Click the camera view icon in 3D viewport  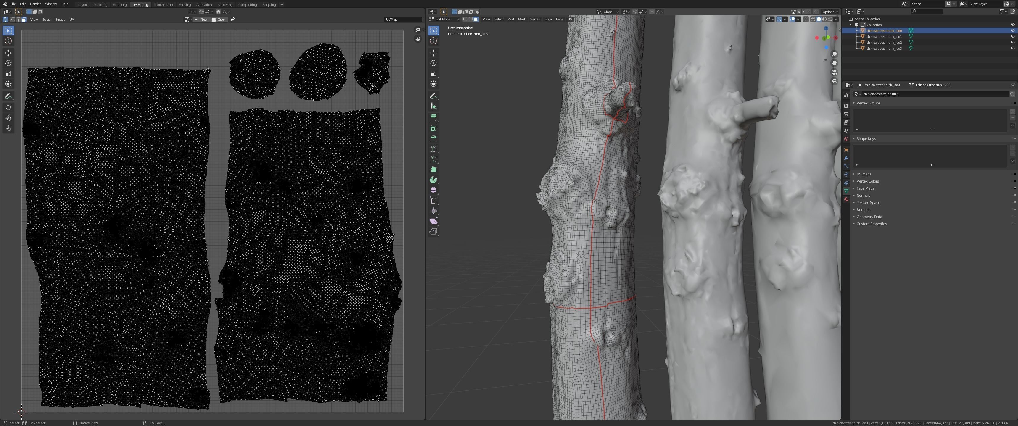(834, 72)
